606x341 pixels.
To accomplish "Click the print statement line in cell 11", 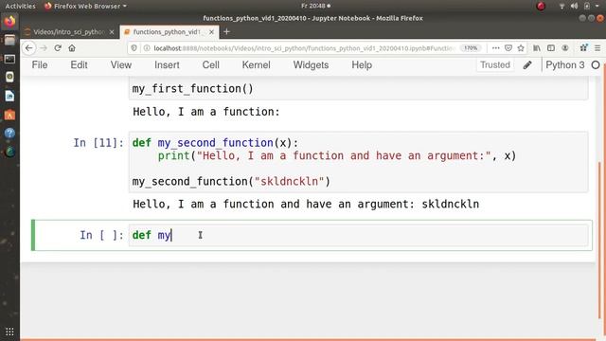I will (337, 155).
